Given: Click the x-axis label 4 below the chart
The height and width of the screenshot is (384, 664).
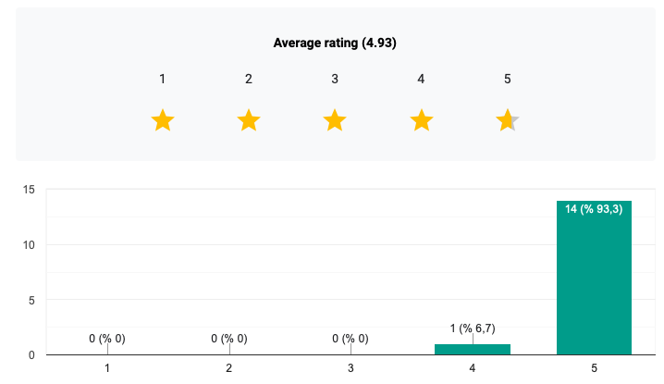Looking at the screenshot, I should 473,369.
